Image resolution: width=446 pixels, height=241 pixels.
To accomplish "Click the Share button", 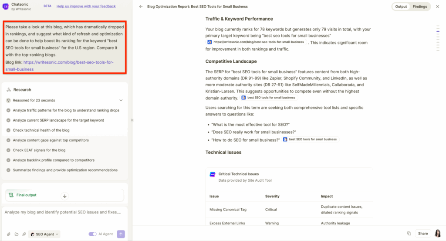I will pyautogui.click(x=422, y=233).
